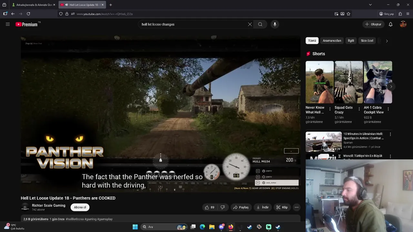Screen dimensions: 413x232
Task: Select the Size özel filter chip
Action: click(367, 41)
